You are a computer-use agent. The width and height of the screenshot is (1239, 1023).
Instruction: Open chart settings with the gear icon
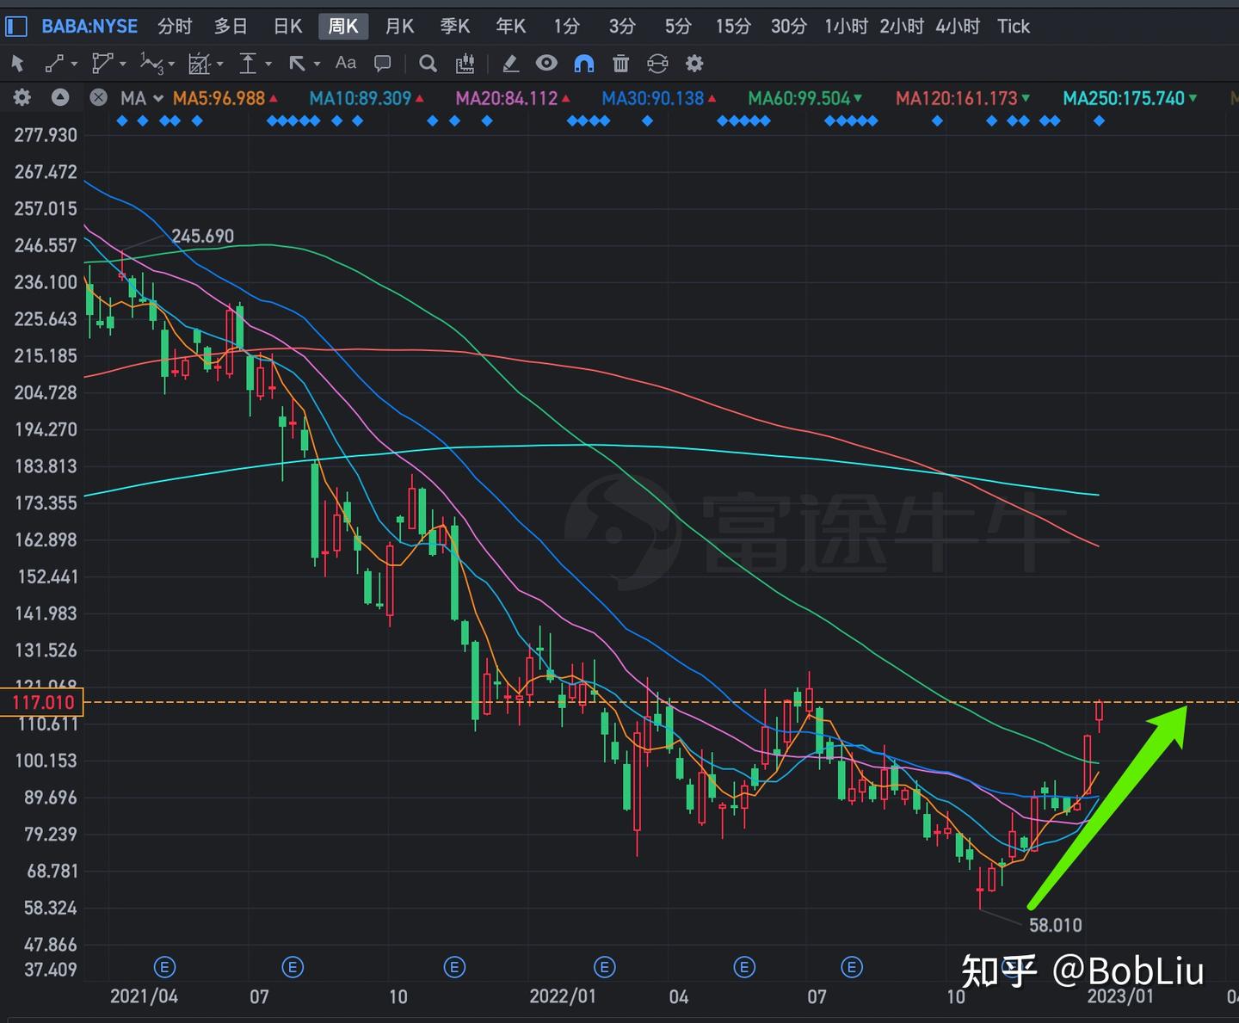point(693,63)
